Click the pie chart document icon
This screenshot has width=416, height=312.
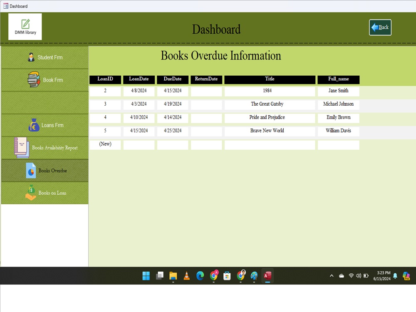(31, 170)
